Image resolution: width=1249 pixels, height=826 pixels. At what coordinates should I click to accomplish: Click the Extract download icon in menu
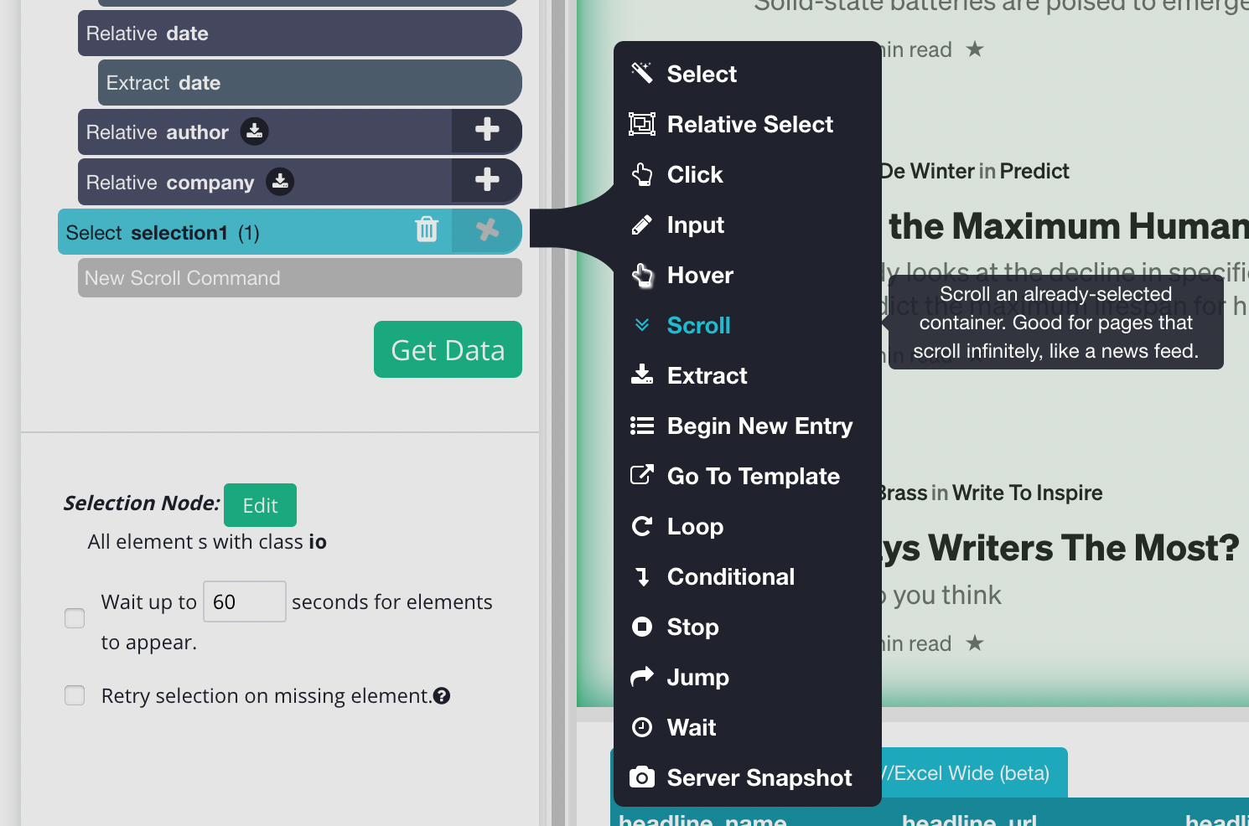tap(642, 374)
